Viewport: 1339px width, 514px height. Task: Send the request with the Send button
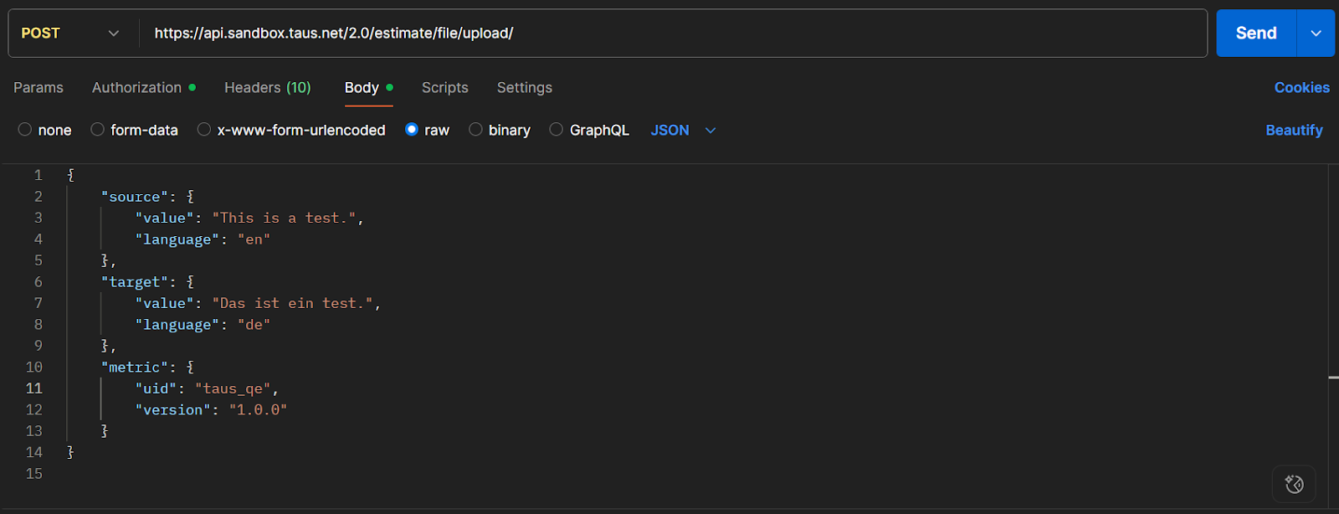tap(1256, 33)
